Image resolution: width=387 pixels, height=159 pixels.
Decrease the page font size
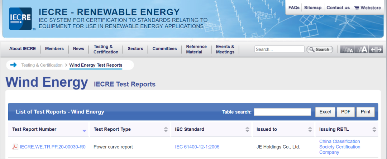click(347, 49)
